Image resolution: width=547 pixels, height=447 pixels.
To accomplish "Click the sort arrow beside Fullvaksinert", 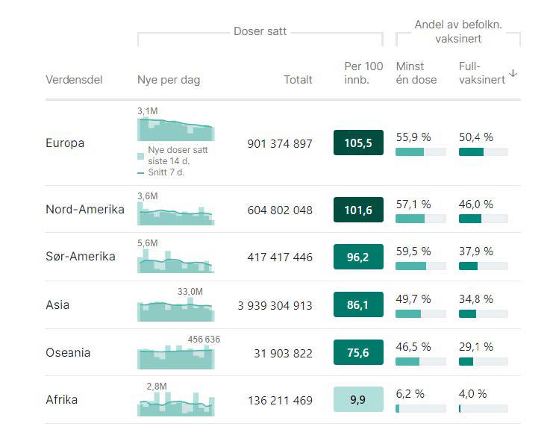I will click(x=513, y=73).
